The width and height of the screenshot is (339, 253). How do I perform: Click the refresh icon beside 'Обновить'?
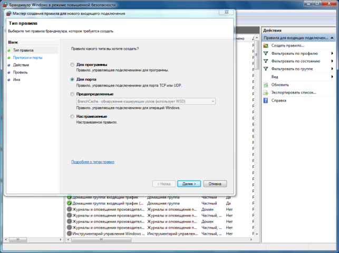[266, 85]
